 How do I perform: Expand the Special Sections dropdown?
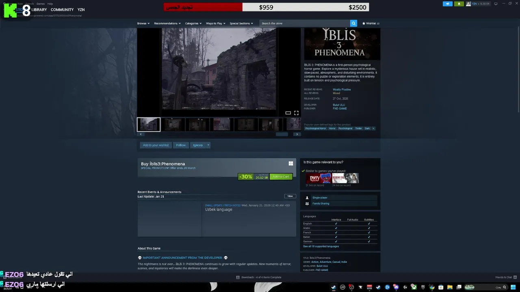[x=241, y=23]
